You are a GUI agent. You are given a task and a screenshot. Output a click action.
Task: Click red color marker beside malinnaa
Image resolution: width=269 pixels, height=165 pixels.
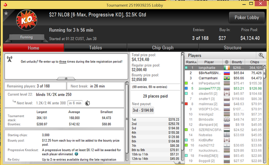click(x=186, y=104)
